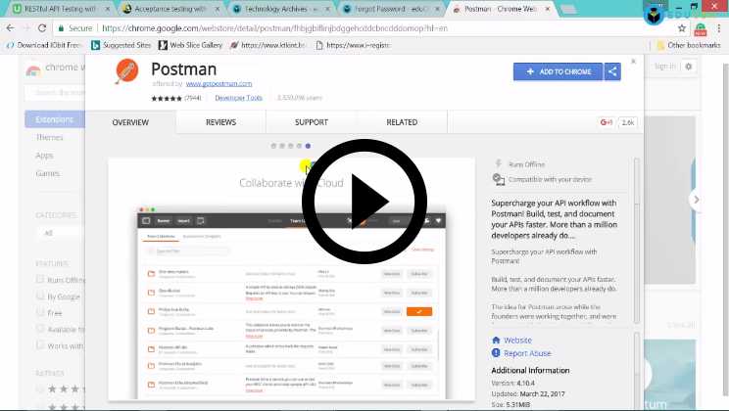Close the Postman detail dialog
729x411 pixels.
click(x=633, y=62)
